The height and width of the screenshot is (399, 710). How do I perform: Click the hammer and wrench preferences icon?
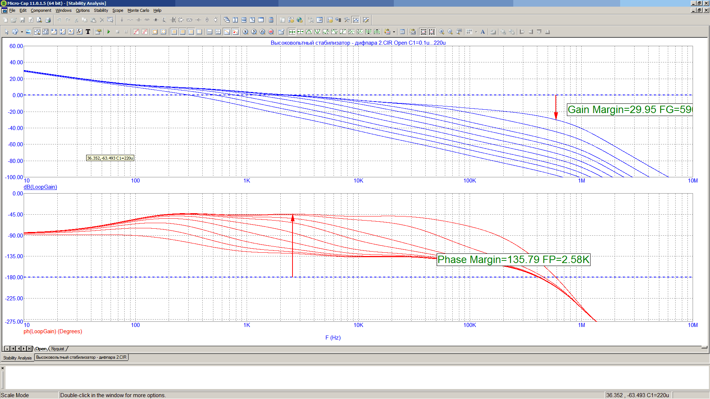[347, 20]
